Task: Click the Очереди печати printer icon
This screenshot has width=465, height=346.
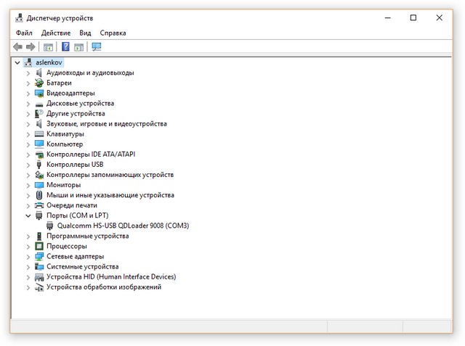Action: pos(39,205)
